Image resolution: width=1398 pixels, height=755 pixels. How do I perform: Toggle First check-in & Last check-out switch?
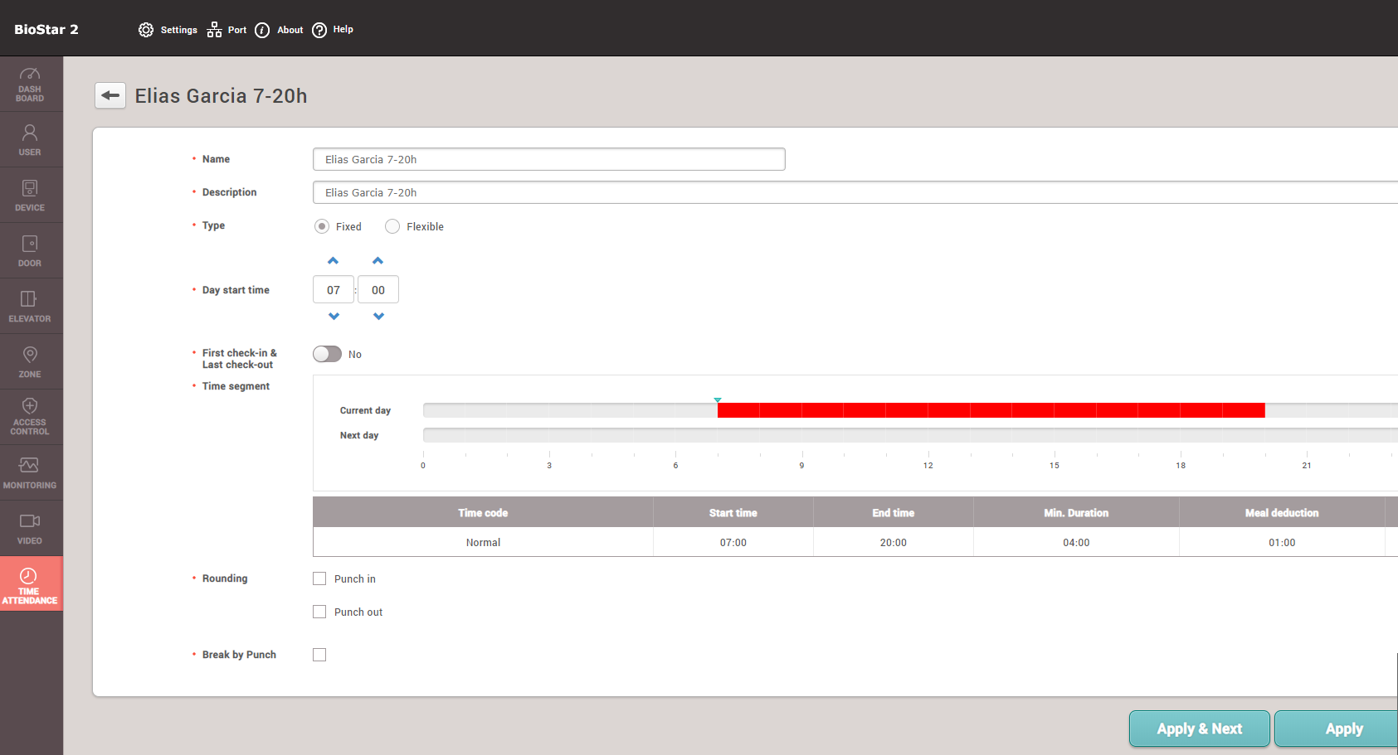click(327, 354)
